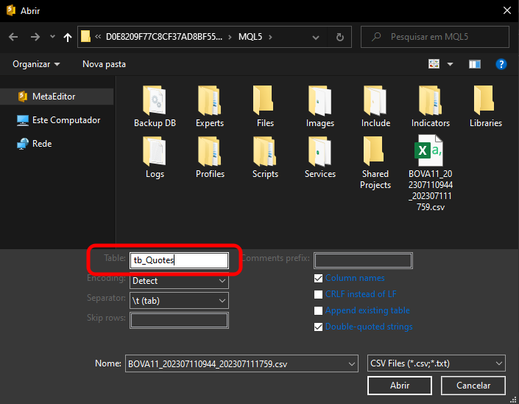
Task: Open recent locations dropdown arrow
Action: (x=52, y=36)
